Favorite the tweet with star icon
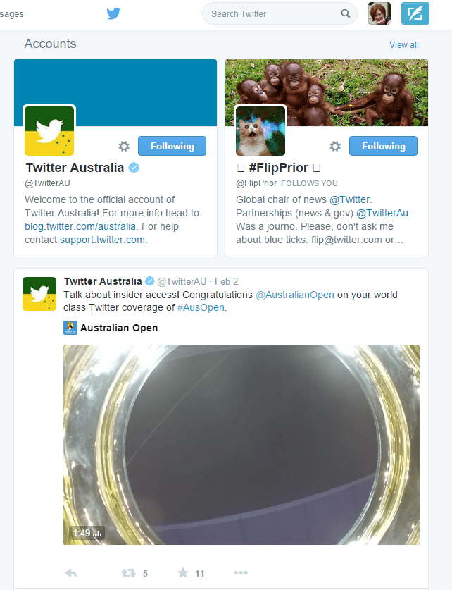 point(183,572)
